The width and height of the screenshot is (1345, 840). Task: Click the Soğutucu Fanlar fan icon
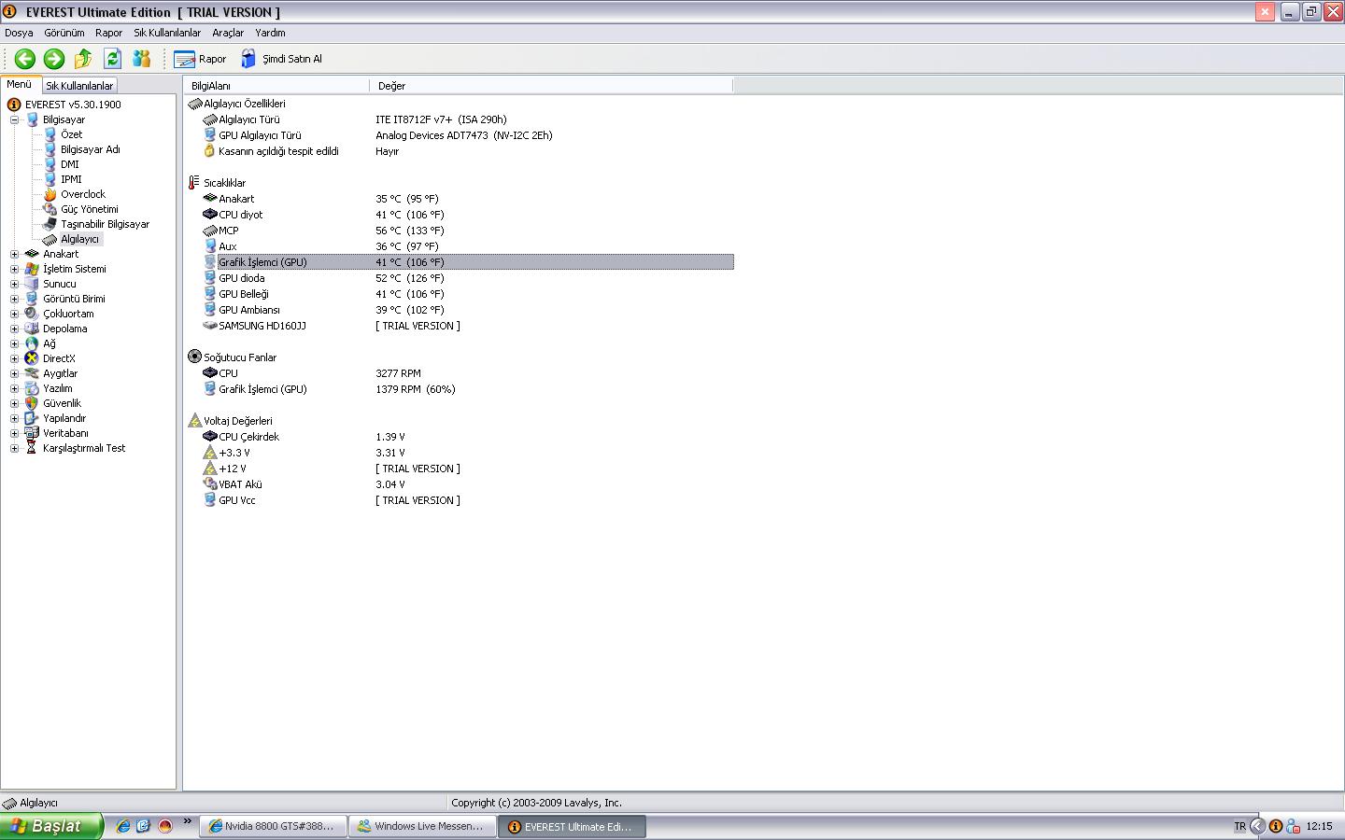coord(194,357)
